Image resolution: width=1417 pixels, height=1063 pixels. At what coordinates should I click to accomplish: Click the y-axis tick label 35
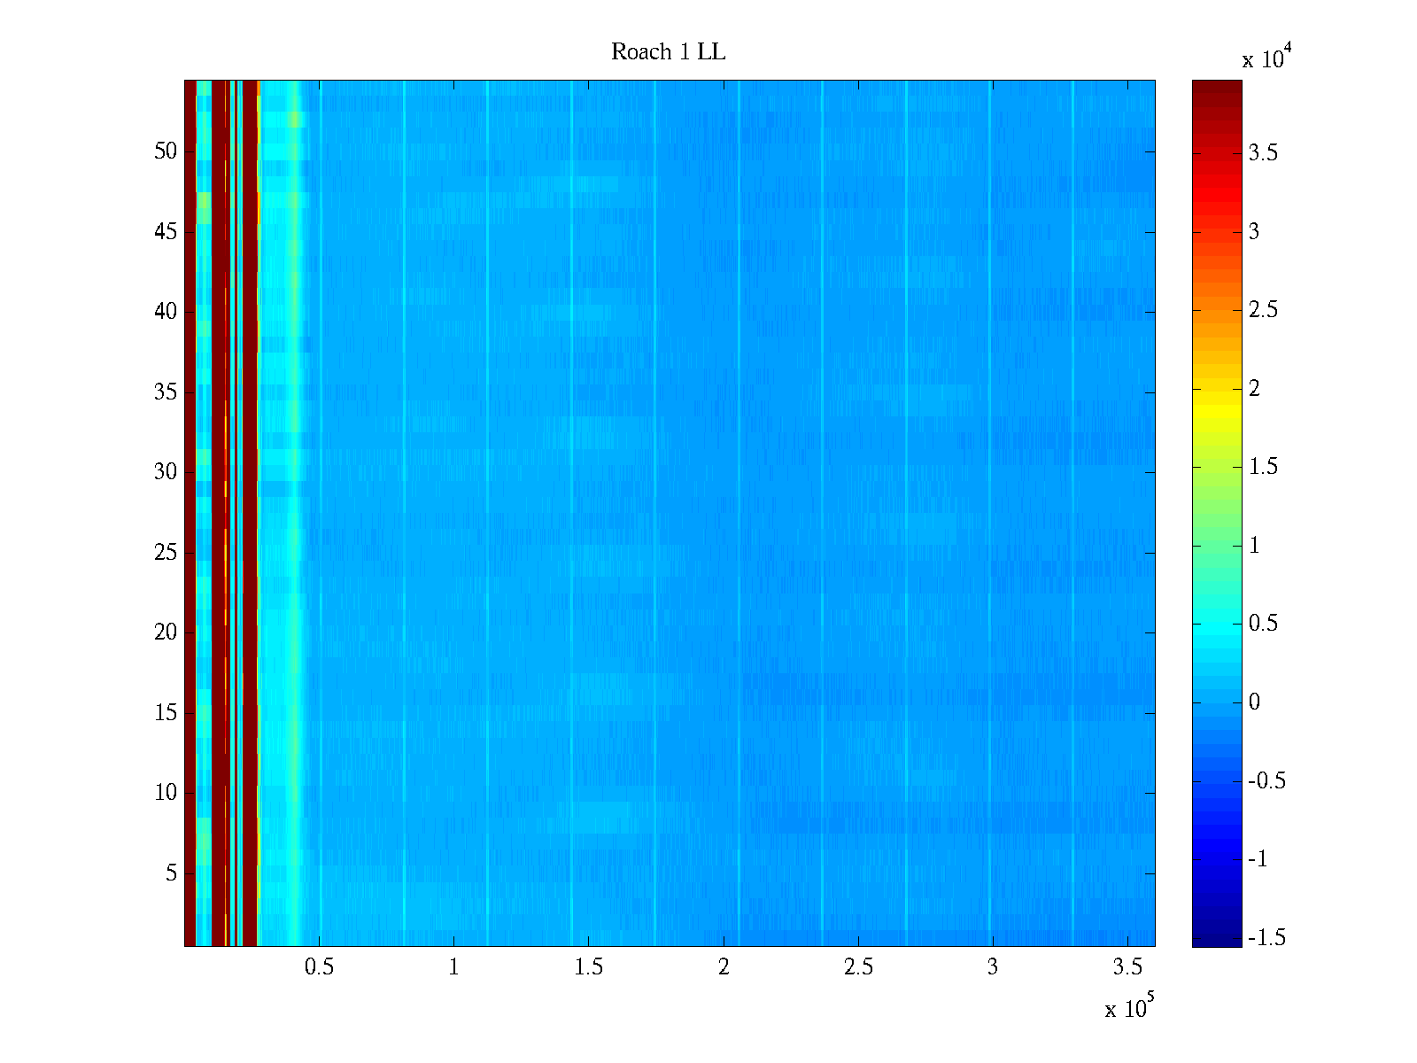[x=166, y=392]
